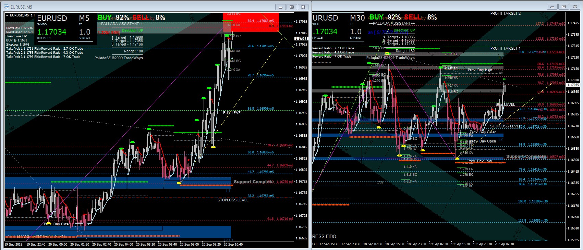This screenshot has height=250, width=583.
Task: Click the M5 timeframe label
Action: click(84, 18)
